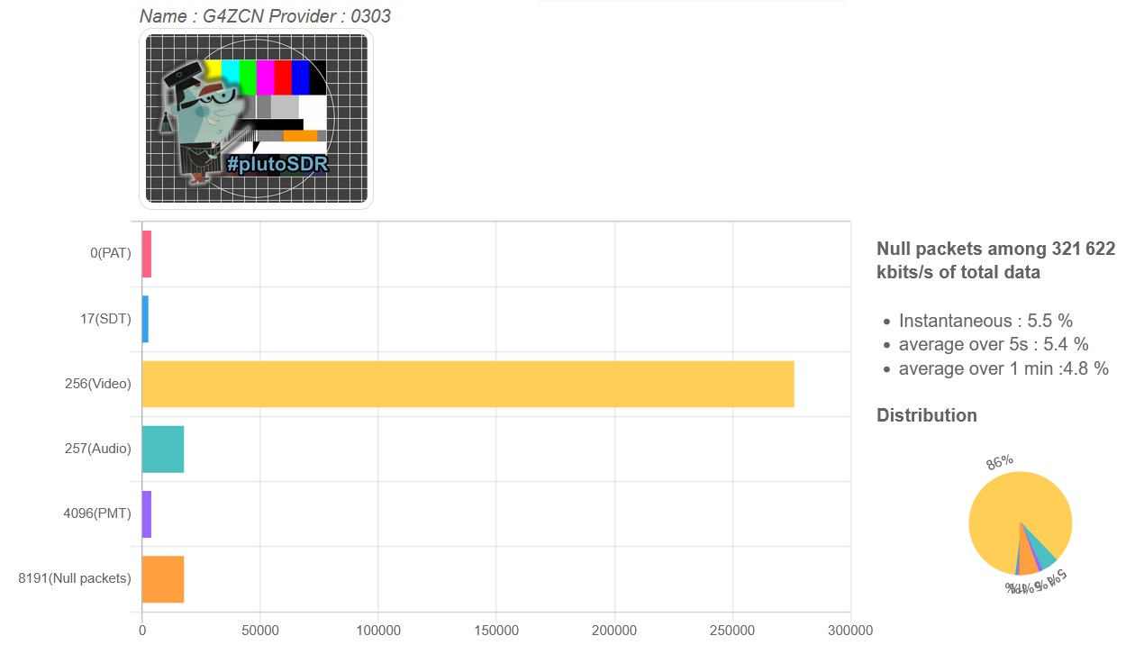Screen dimensions: 1144x663
Task: Click the orange slice in the pie chart
Action: [x=1027, y=563]
